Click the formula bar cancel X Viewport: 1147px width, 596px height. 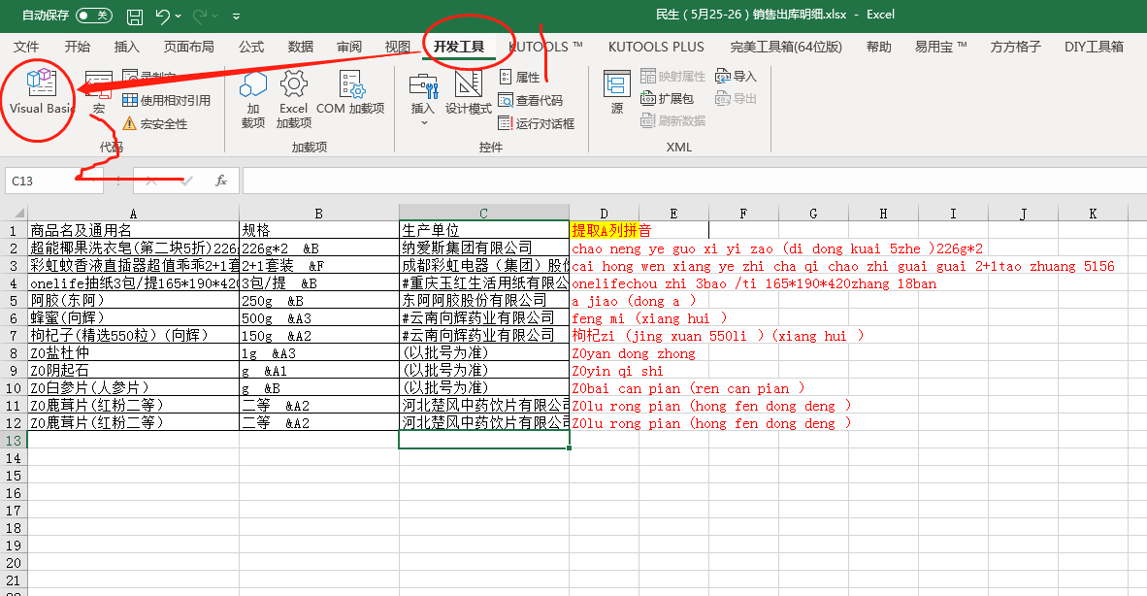coord(151,181)
